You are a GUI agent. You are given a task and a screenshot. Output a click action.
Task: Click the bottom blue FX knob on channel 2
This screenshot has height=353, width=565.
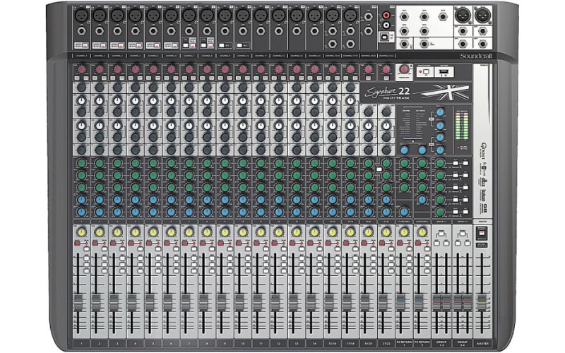pyautogui.click(x=100, y=212)
